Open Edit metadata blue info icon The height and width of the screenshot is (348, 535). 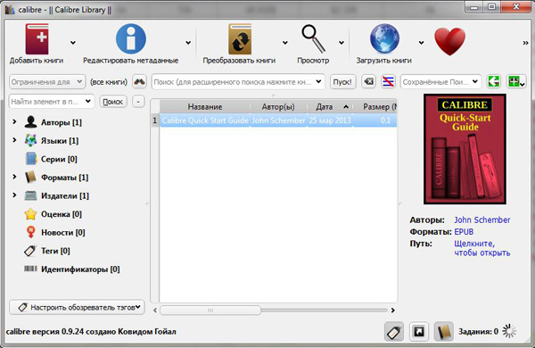pyautogui.click(x=131, y=38)
